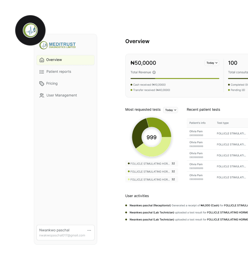Open the Overview menu item
248x253 pixels.
click(65, 60)
